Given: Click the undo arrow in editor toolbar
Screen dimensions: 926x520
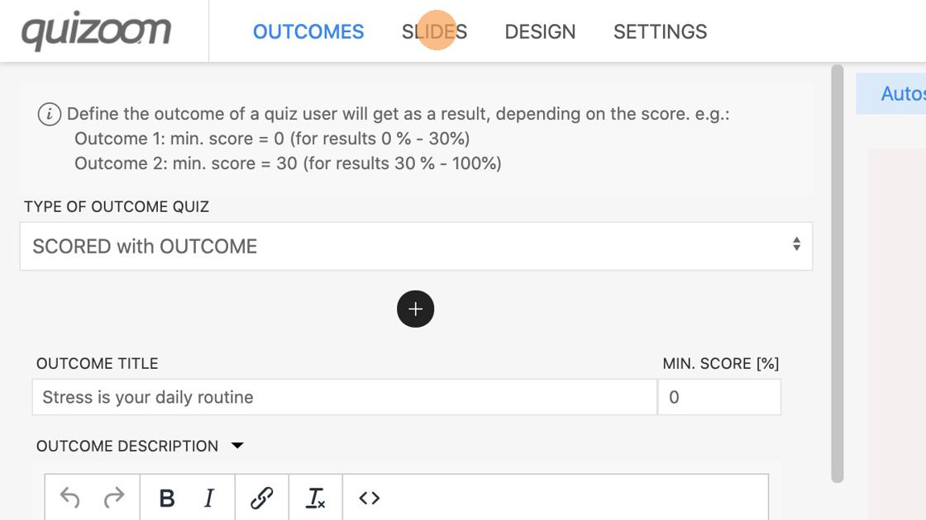Looking at the screenshot, I should pos(70,498).
